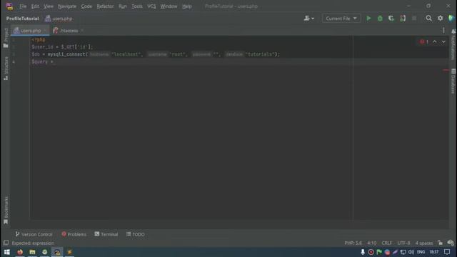Image resolution: width=457 pixels, height=257 pixels.
Task: Click the PhpStorm logo icon
Action: (x=9, y=6)
